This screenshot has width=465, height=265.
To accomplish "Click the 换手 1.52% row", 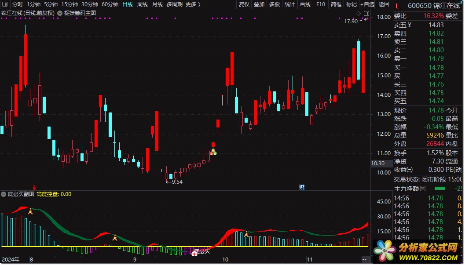I will point(419,153).
